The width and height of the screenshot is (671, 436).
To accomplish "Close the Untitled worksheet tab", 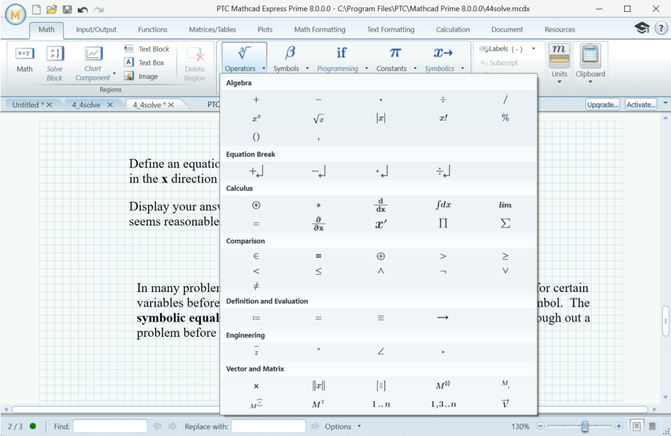I will (49, 105).
